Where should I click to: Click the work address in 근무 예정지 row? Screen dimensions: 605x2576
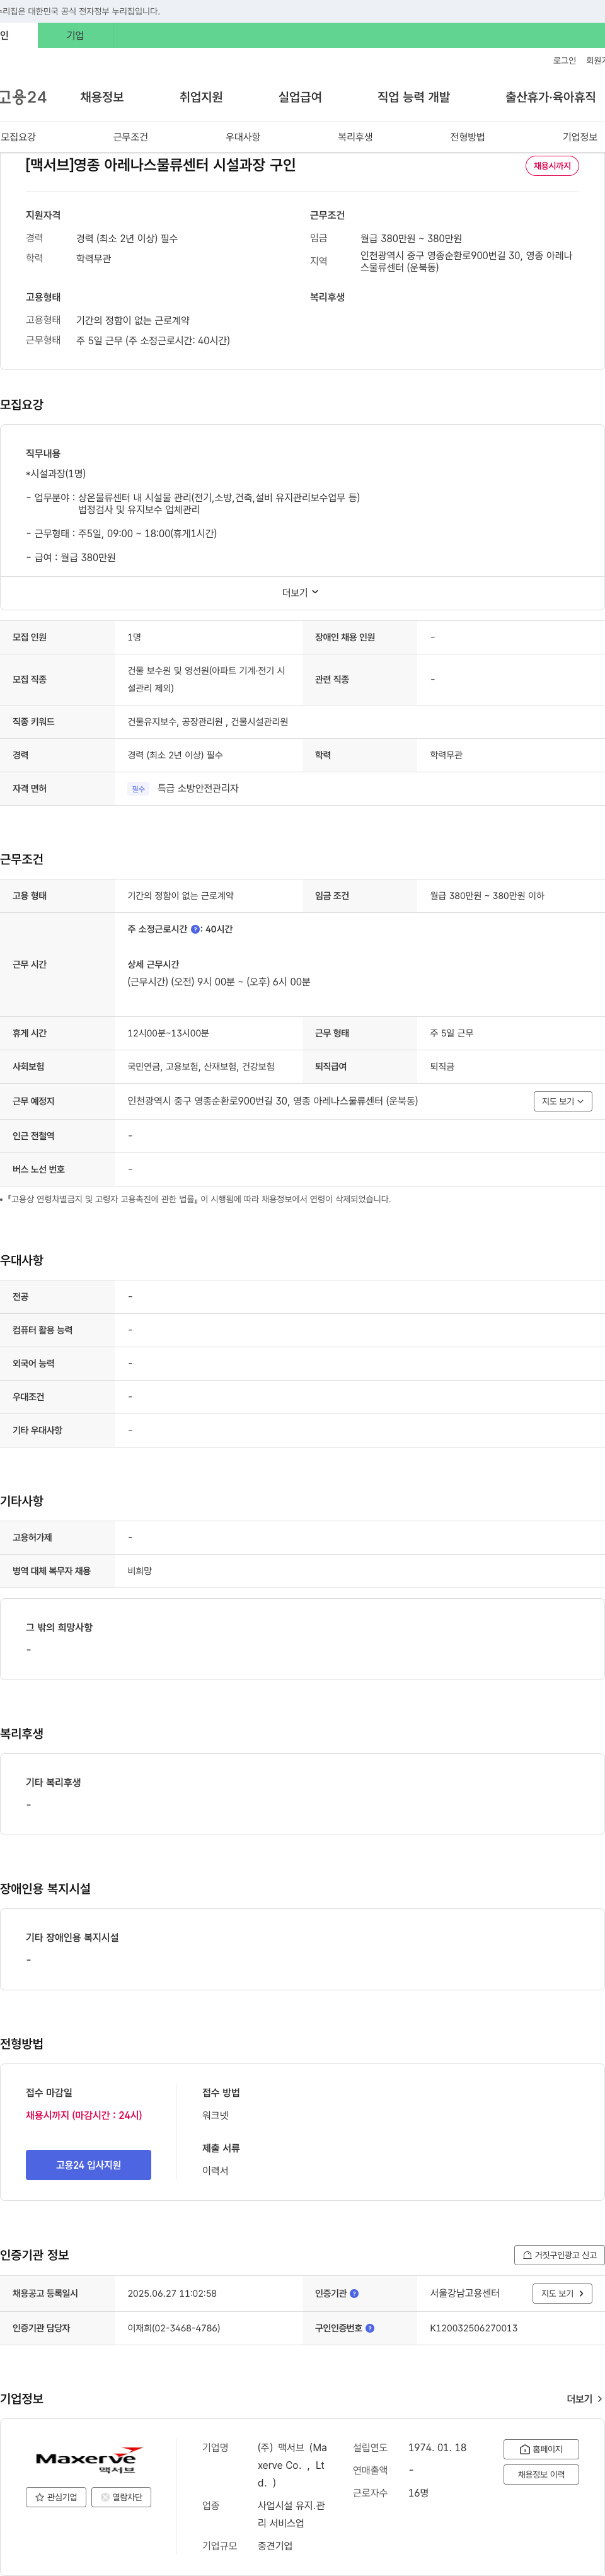pyautogui.click(x=272, y=1101)
